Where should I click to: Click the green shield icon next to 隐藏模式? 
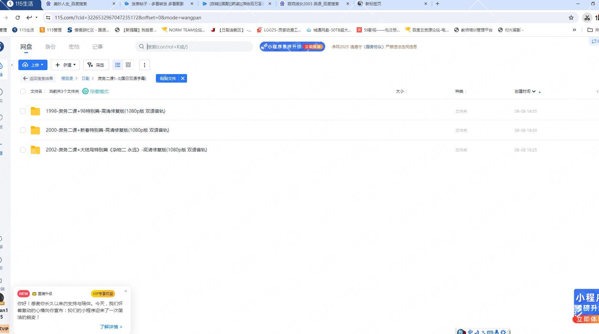85,91
